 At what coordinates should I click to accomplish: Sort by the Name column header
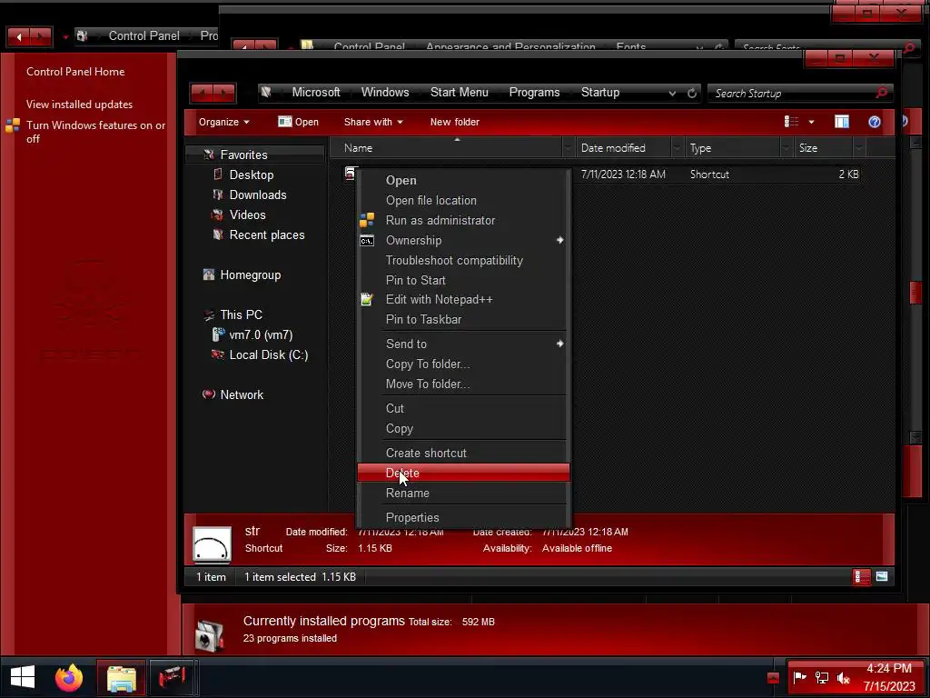click(x=446, y=148)
